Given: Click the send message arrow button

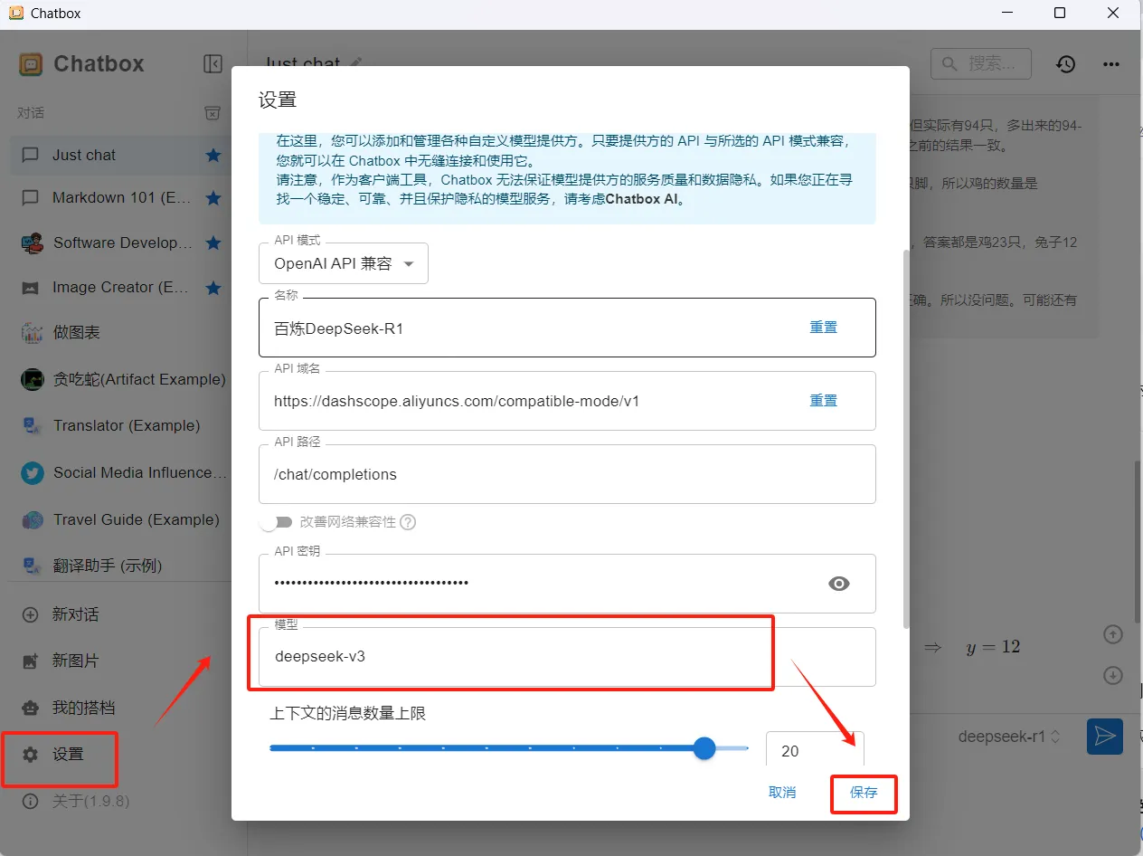Looking at the screenshot, I should pyautogui.click(x=1104, y=737).
